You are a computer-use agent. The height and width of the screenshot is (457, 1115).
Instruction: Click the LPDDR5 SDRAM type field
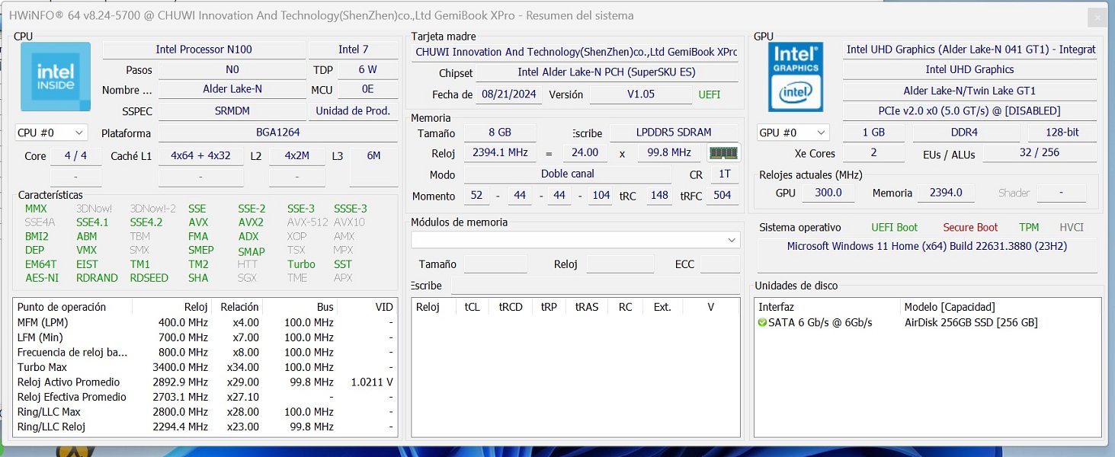click(x=674, y=133)
